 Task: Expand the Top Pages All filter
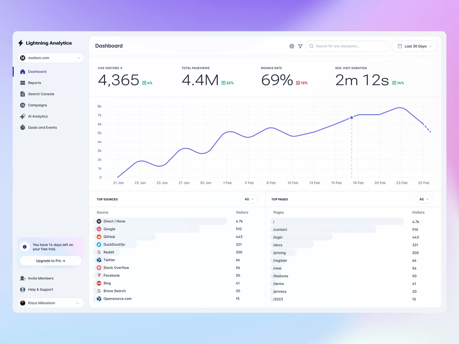click(x=424, y=199)
